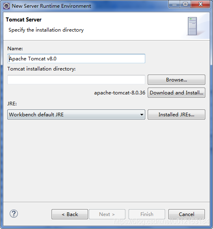Screen dimensions: 213x229
Task: Click the Tomcat installation directory field
Action: click(x=76, y=79)
